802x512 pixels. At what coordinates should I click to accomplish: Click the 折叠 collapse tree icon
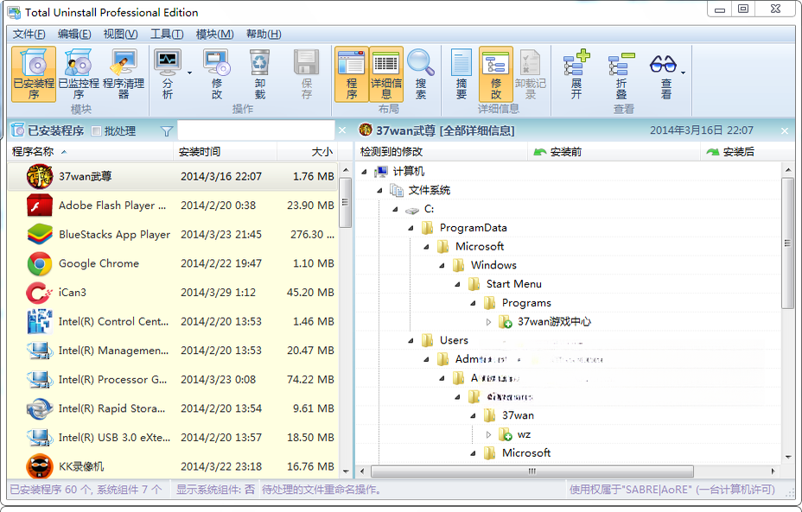[621, 74]
